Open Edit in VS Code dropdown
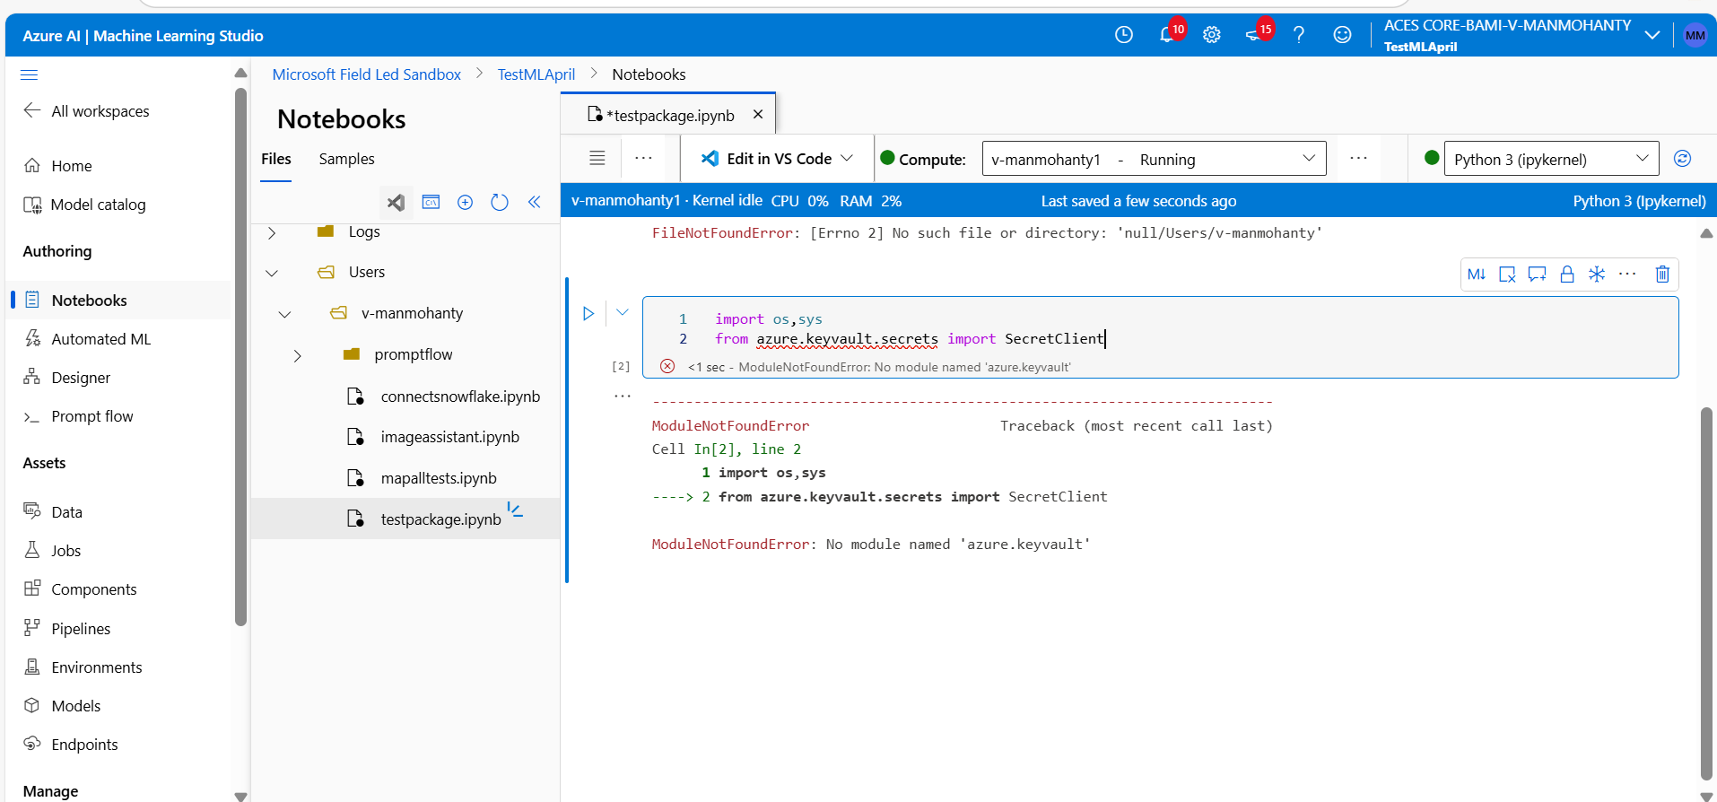Viewport: 1717px width, 802px height. tap(777, 159)
